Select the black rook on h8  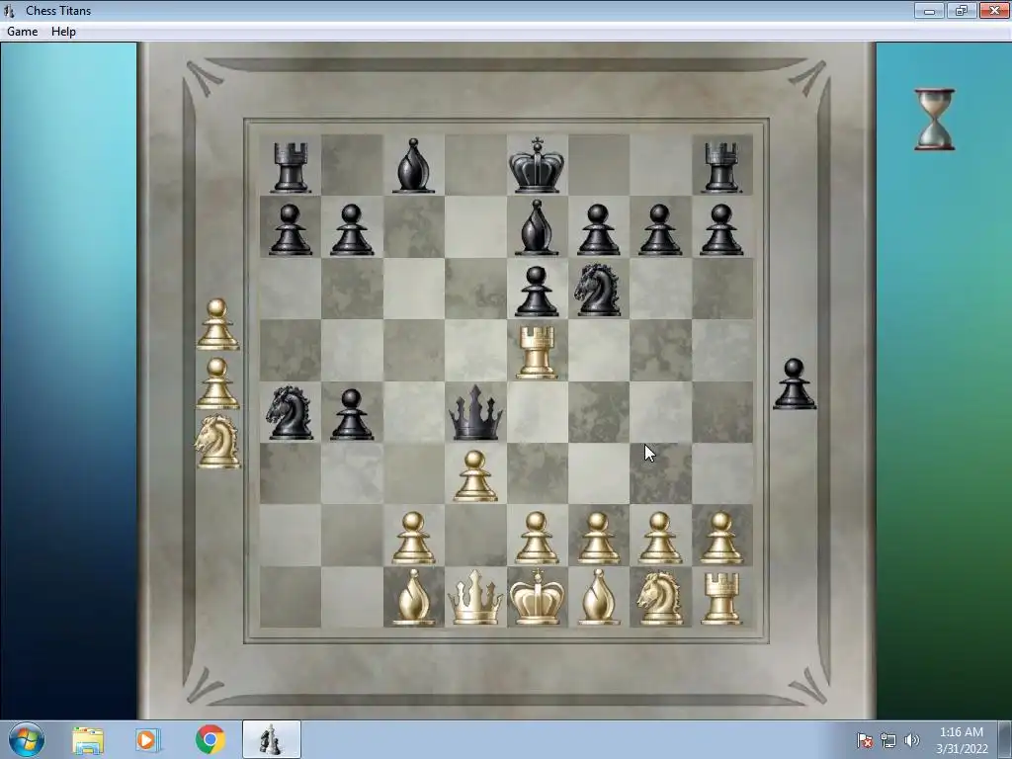pyautogui.click(x=721, y=168)
